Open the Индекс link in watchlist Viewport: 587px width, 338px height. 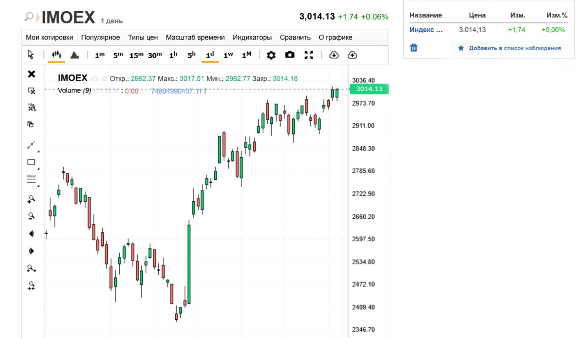coord(426,30)
